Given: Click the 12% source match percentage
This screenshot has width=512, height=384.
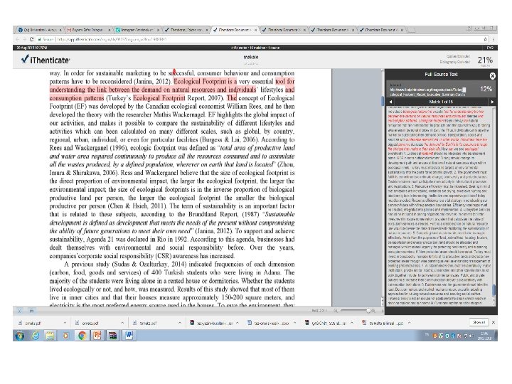Looking at the screenshot, I should (x=486, y=89).
